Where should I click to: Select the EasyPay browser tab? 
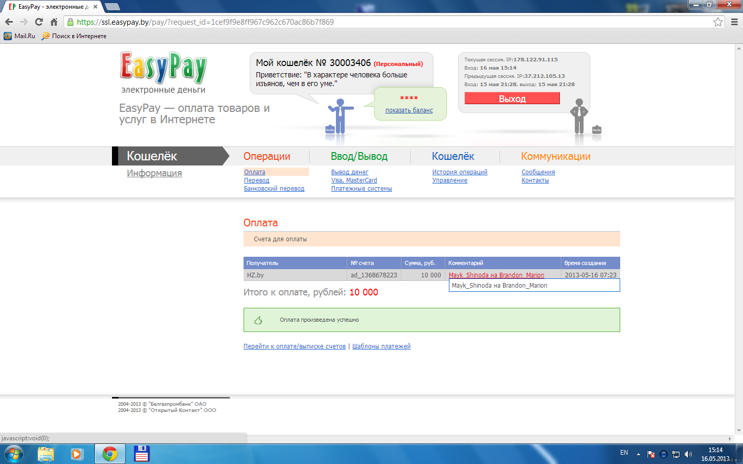click(x=51, y=7)
